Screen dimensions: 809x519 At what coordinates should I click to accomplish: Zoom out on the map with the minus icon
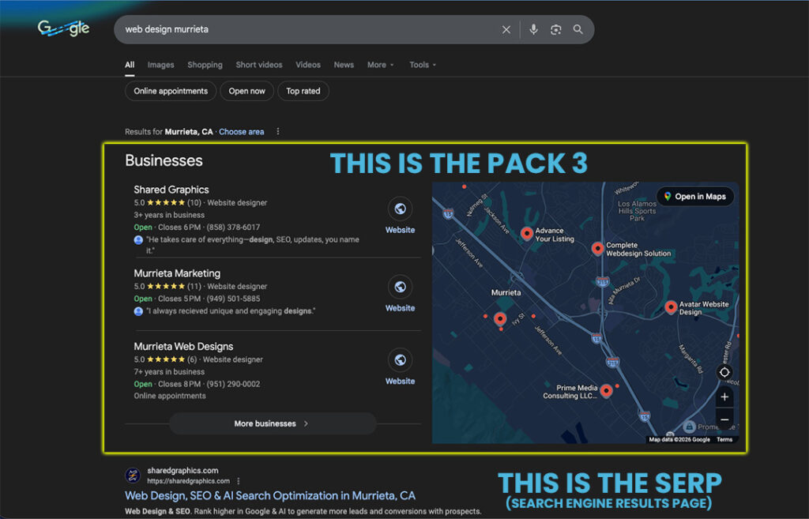[x=724, y=419]
